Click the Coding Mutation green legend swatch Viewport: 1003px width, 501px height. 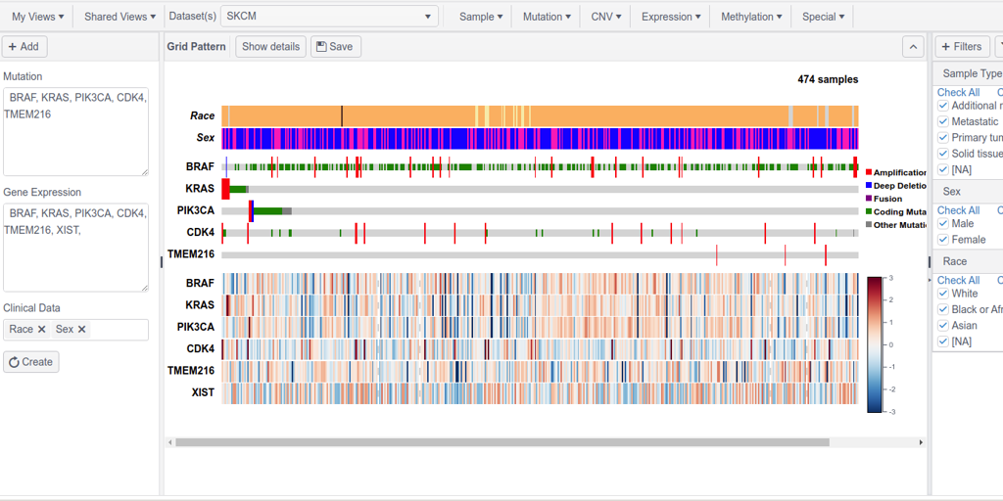point(869,211)
